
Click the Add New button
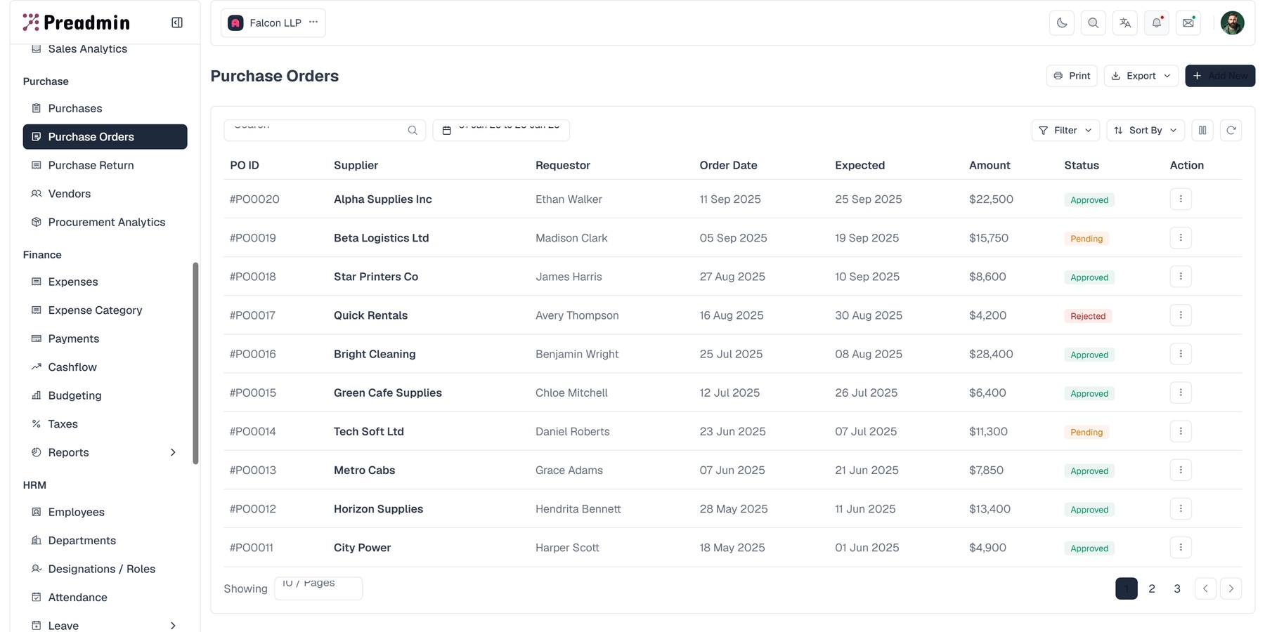tap(1220, 76)
